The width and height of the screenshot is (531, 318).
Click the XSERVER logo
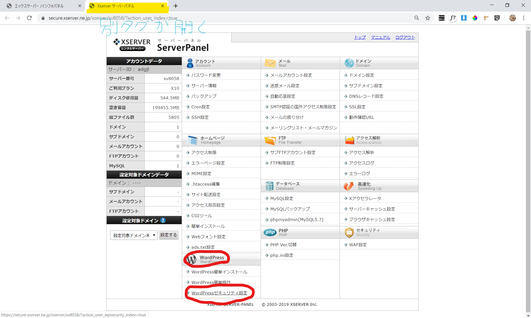(132, 45)
